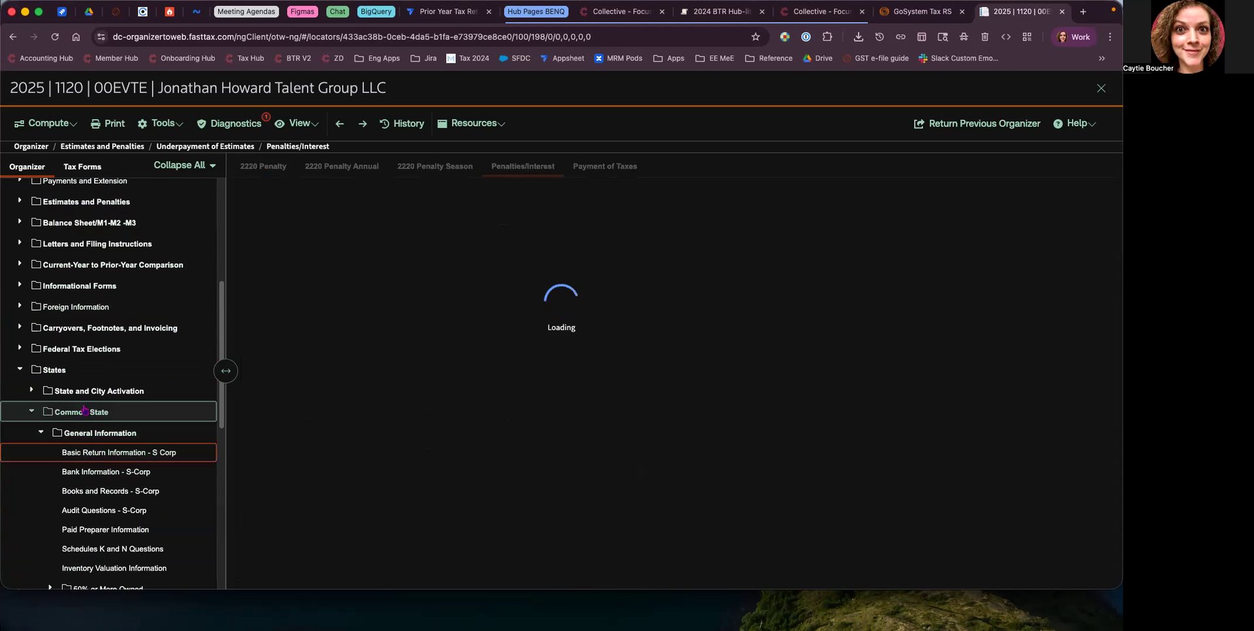The image size is (1254, 631).
Task: Open the Work profile button
Action: coord(1074,37)
